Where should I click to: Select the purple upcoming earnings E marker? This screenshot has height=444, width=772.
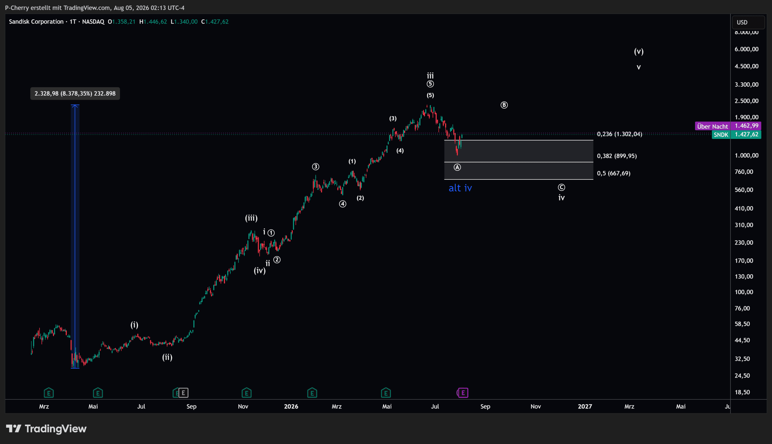pos(463,393)
